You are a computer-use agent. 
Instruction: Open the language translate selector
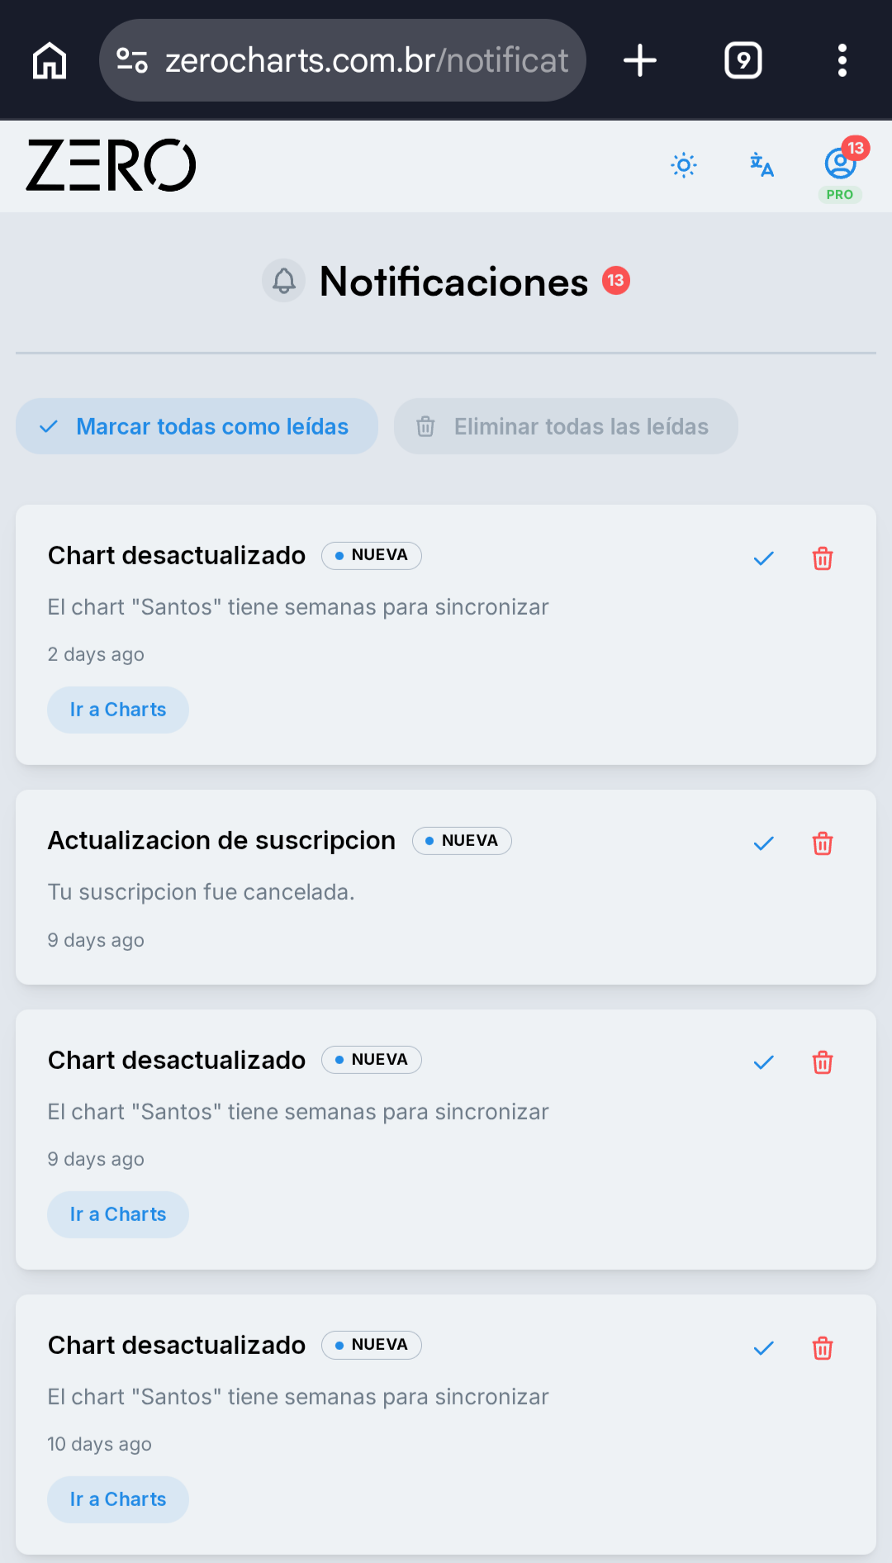[x=762, y=165]
